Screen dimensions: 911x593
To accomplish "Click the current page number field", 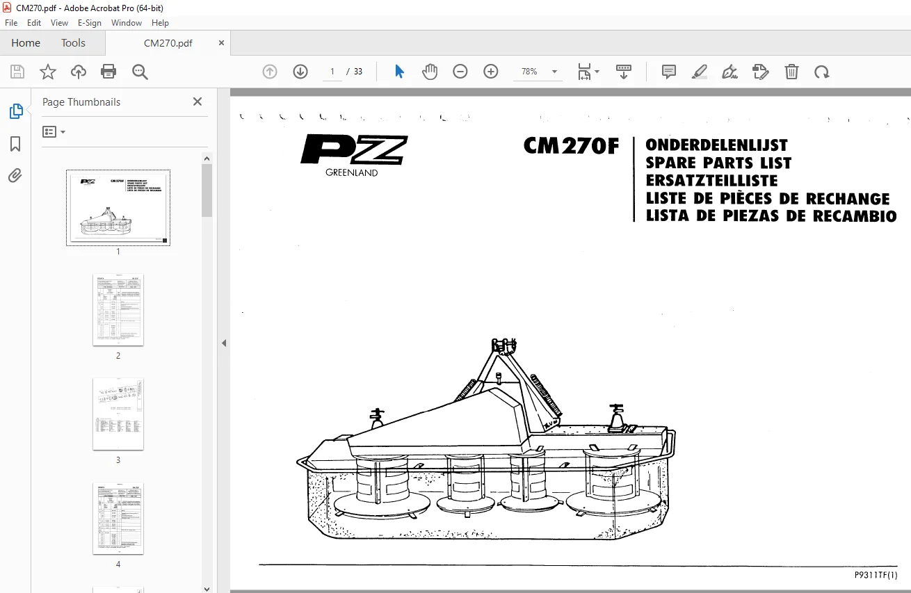I will tap(332, 72).
